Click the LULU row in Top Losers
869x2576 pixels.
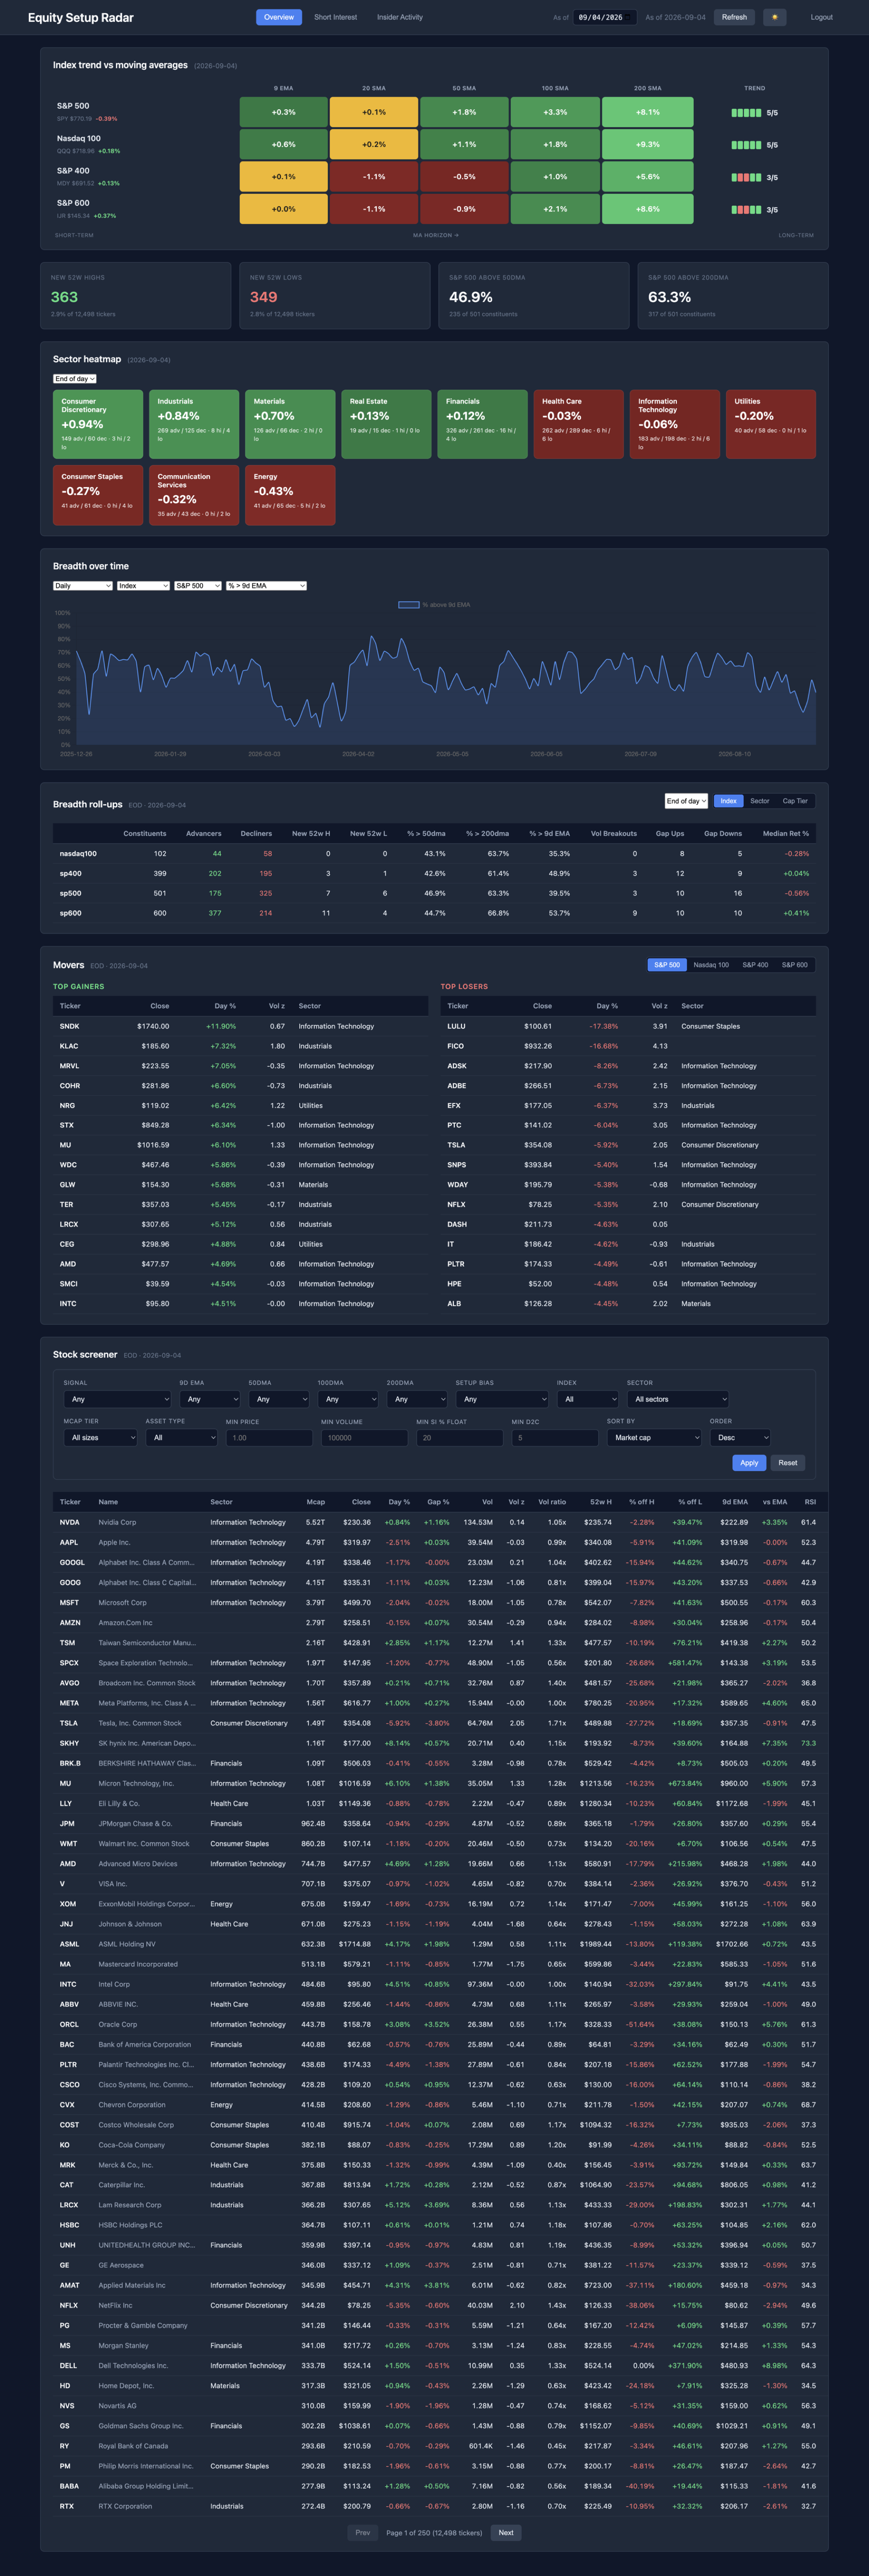point(628,1026)
